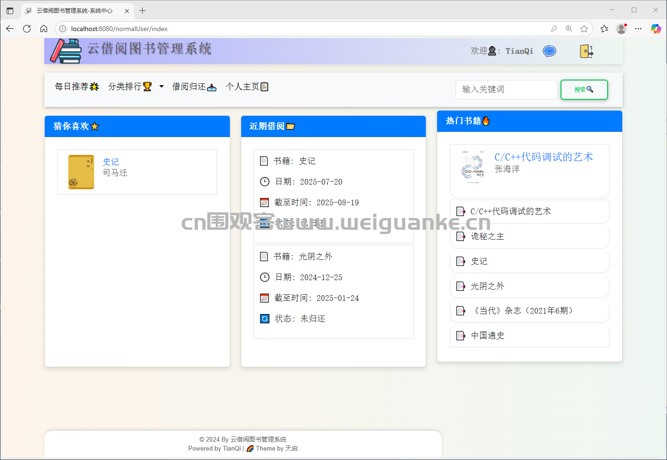
Task: Open the browser profile avatar icon
Action: [x=621, y=29]
